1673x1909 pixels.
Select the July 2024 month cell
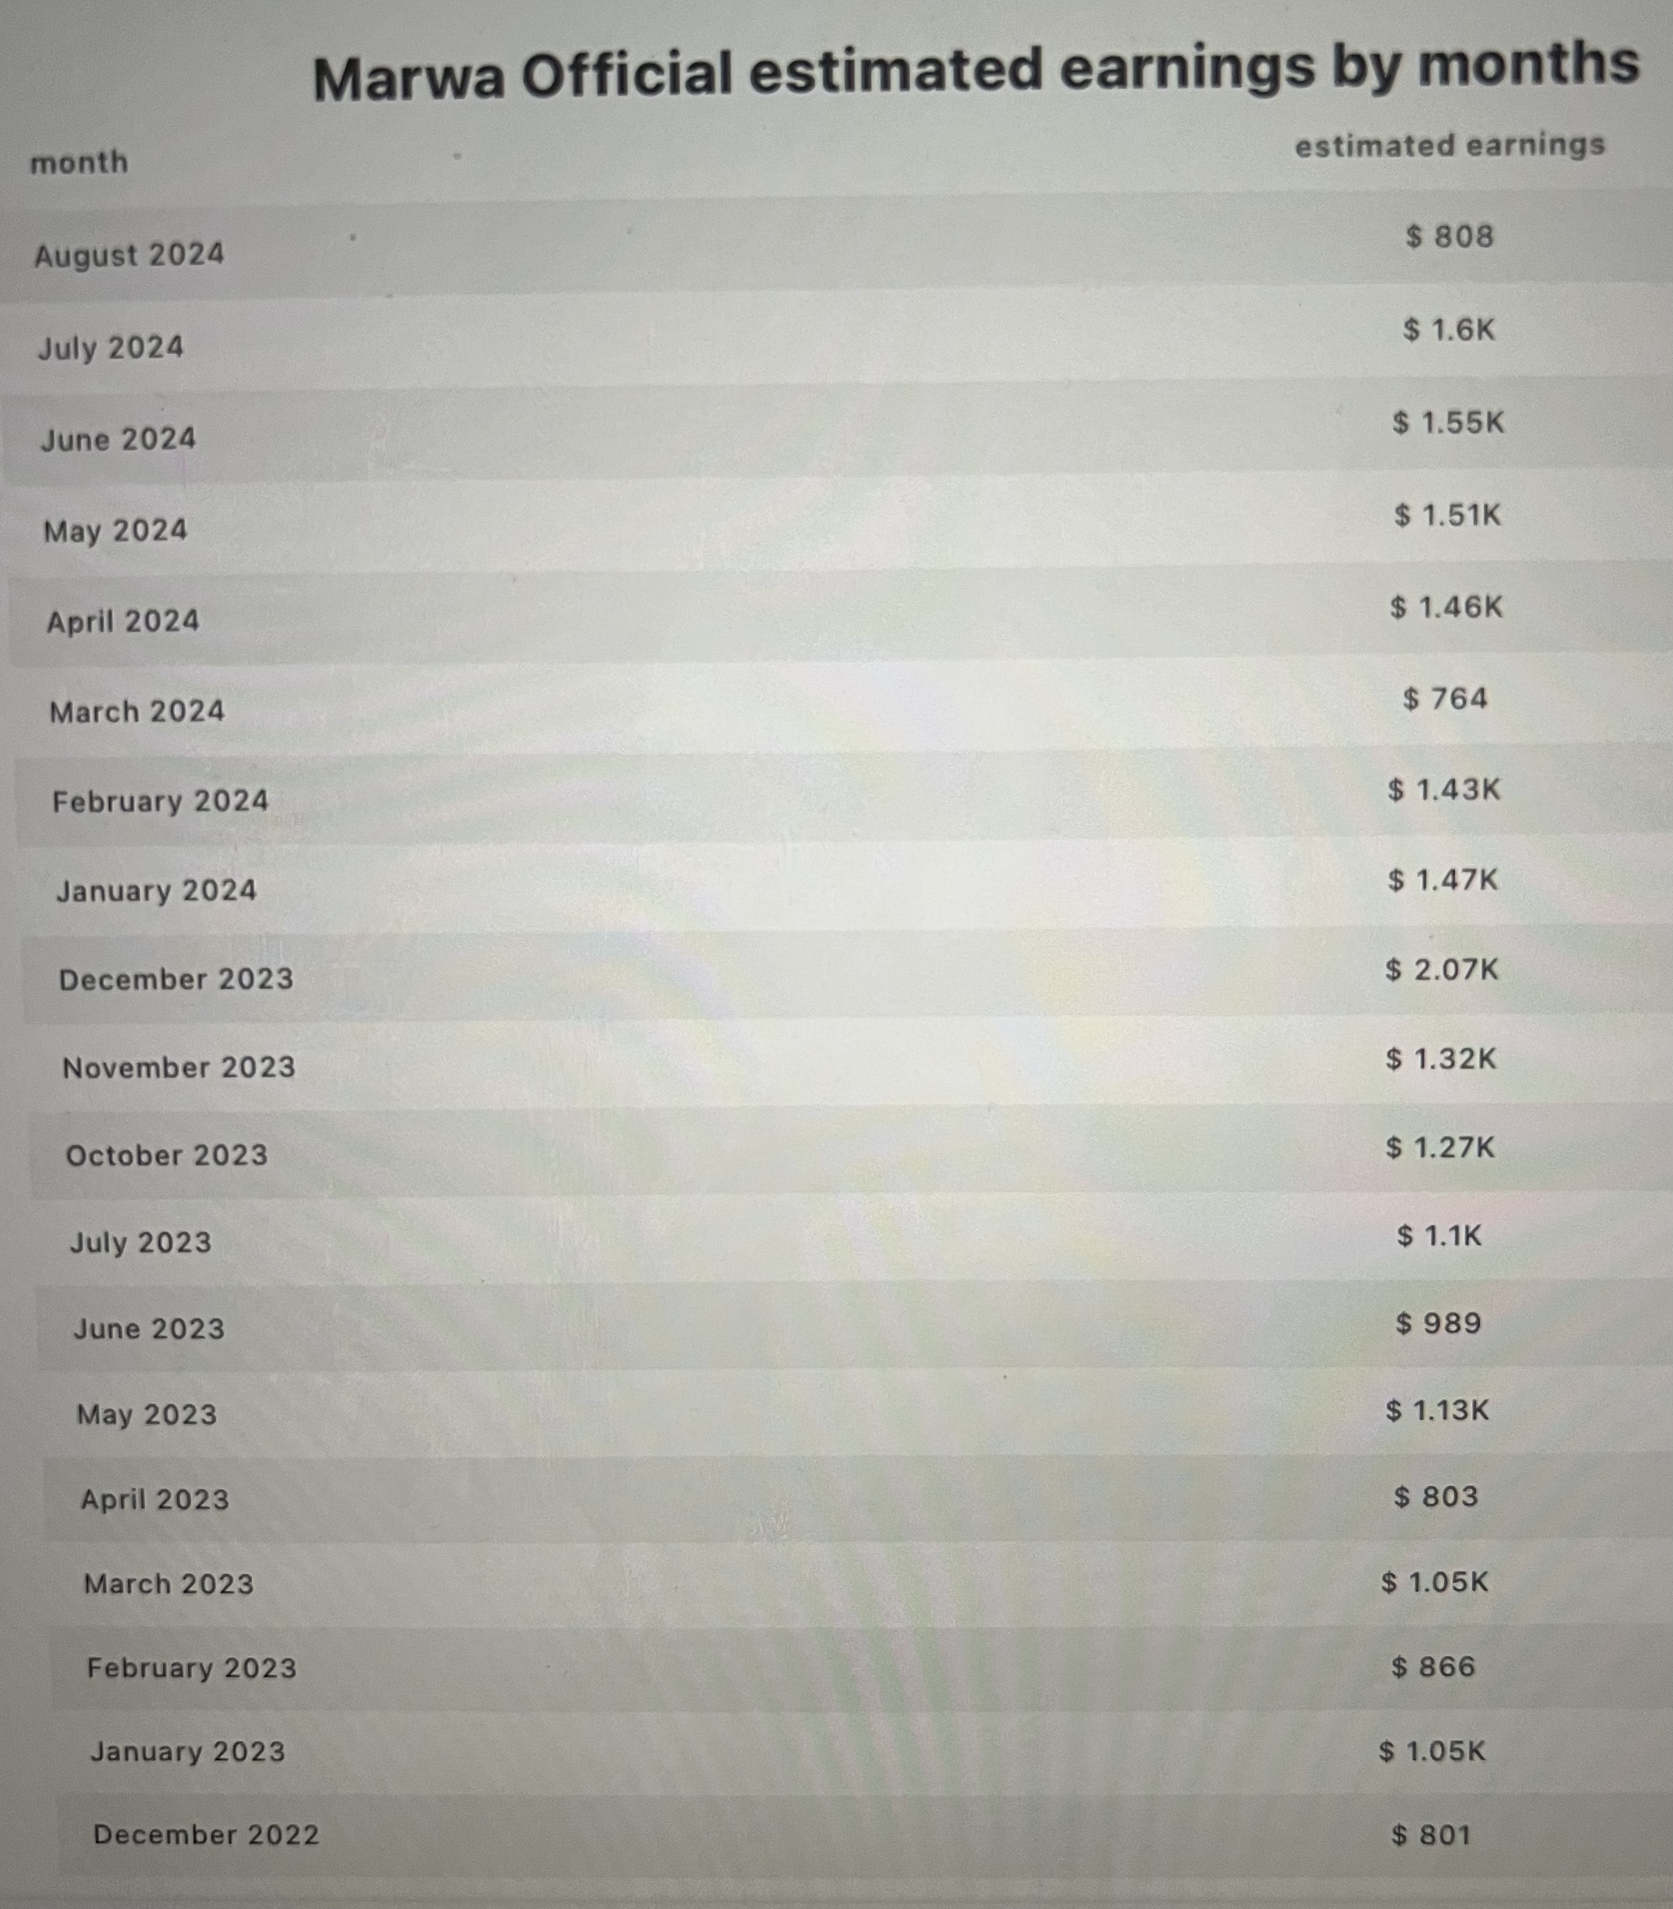(x=111, y=347)
